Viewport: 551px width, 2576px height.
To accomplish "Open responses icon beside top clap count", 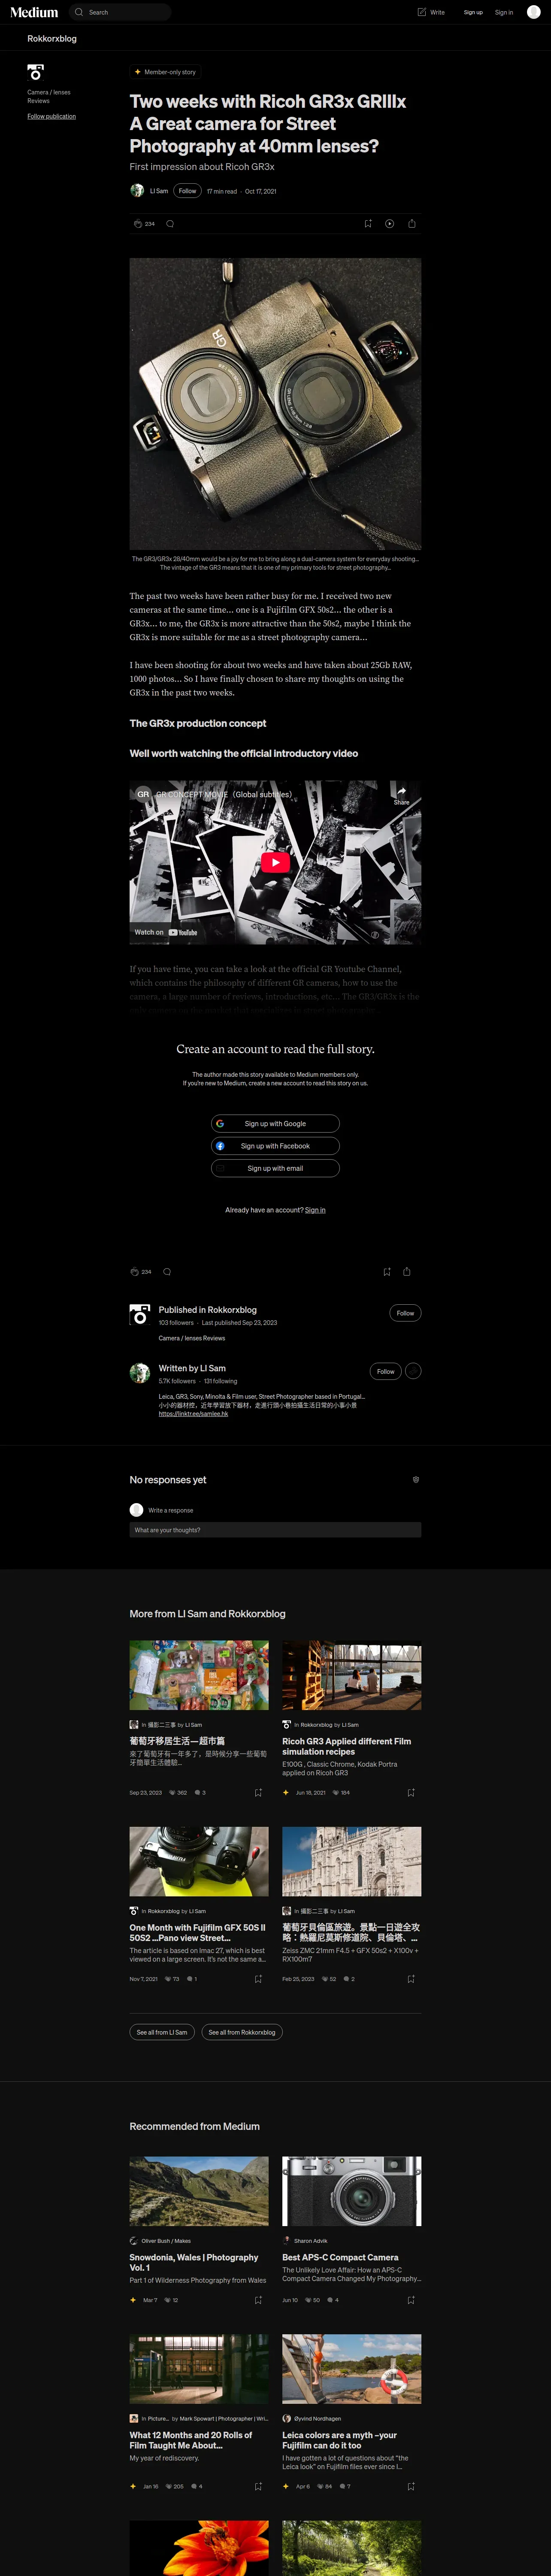I will 170,224.
